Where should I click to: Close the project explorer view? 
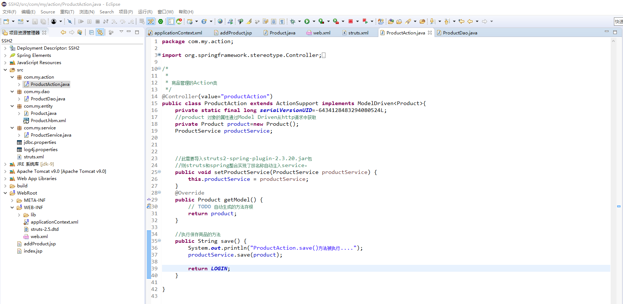[x=44, y=33]
